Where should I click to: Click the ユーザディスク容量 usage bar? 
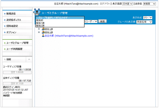pos(17,72)
